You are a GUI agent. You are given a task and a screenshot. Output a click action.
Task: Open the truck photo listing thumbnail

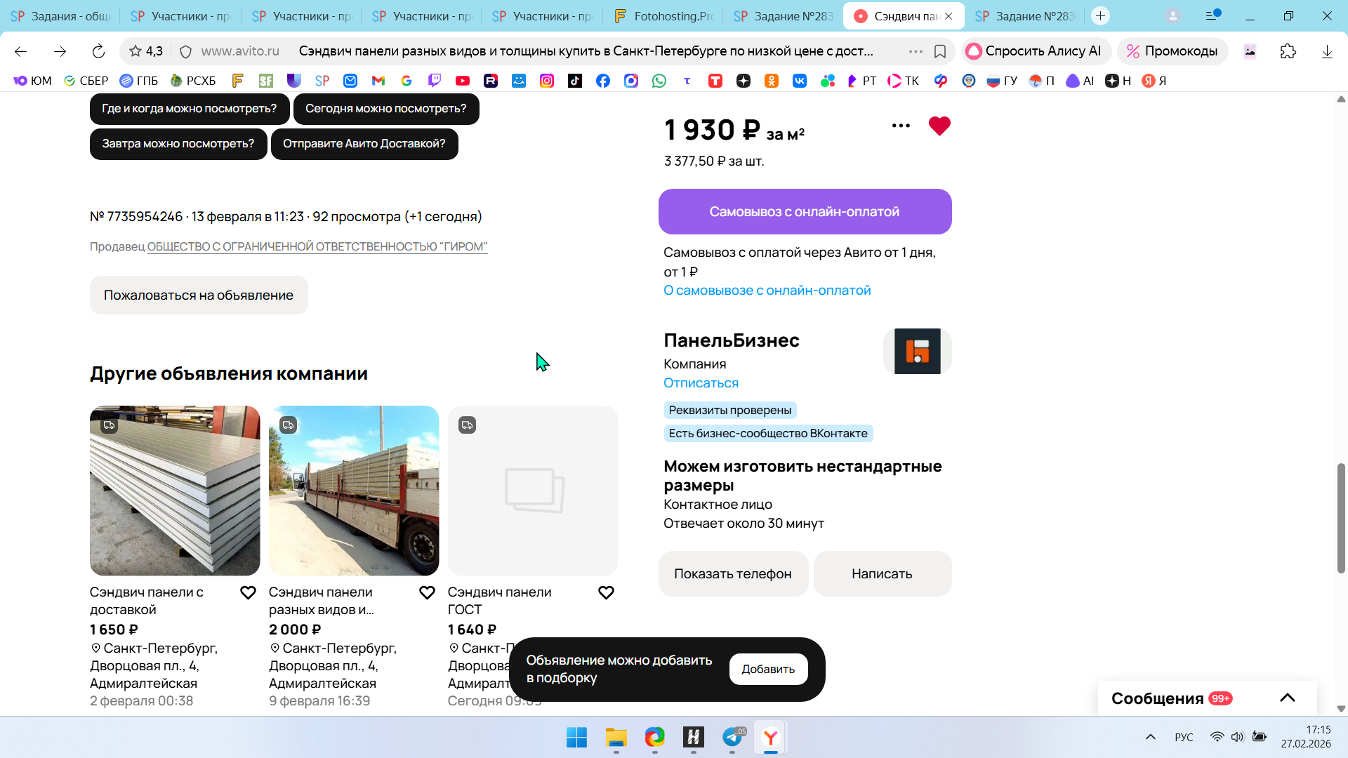[354, 491]
